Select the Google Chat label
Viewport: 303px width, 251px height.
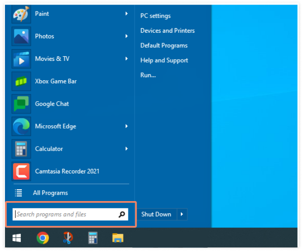pyautogui.click(x=52, y=104)
